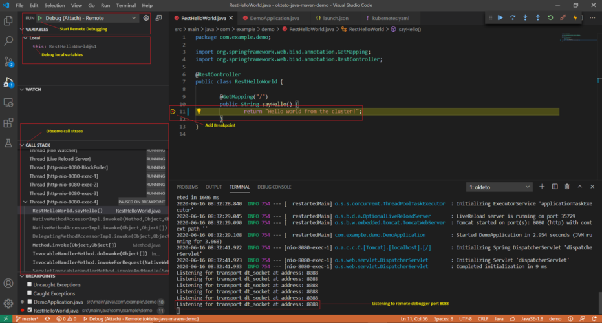
Task: Open the Selection menu
Action: pos(54,5)
